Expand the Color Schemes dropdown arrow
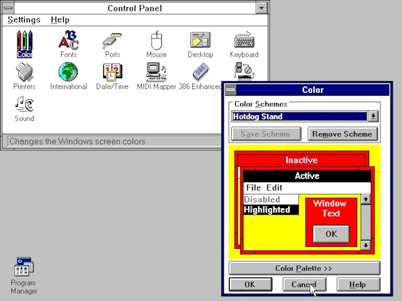The height and width of the screenshot is (301, 402). click(x=373, y=116)
